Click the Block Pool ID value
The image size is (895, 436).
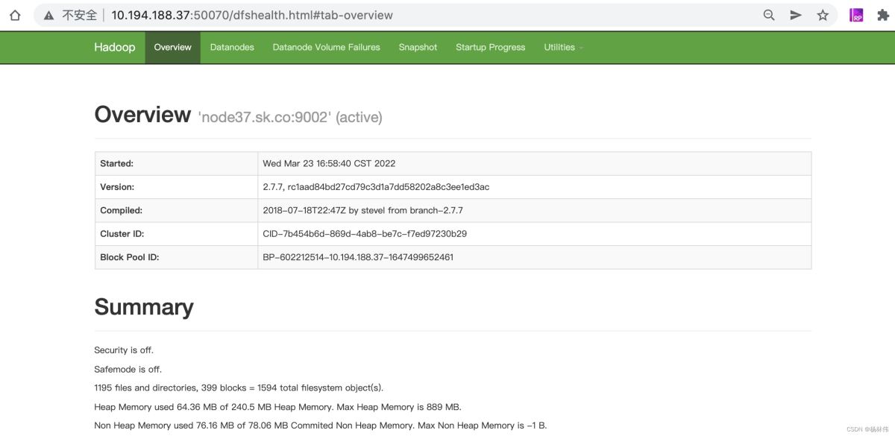tap(358, 257)
